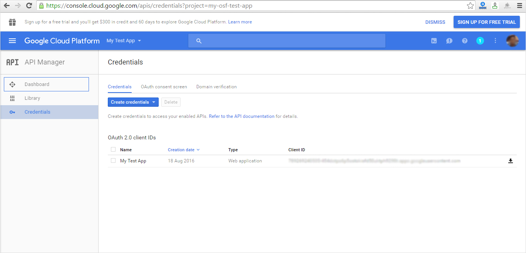Screen dimensions: 526x253
Task: Focus the console search field
Action: 287,41
